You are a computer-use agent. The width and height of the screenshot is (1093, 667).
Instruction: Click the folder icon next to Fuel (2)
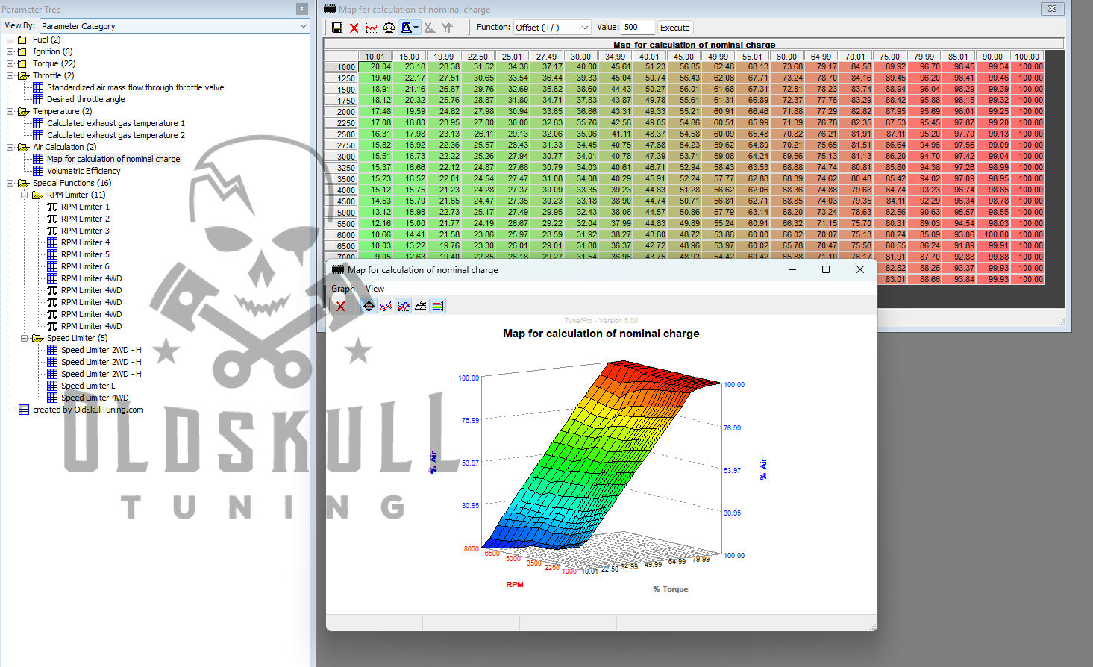pyautogui.click(x=22, y=40)
